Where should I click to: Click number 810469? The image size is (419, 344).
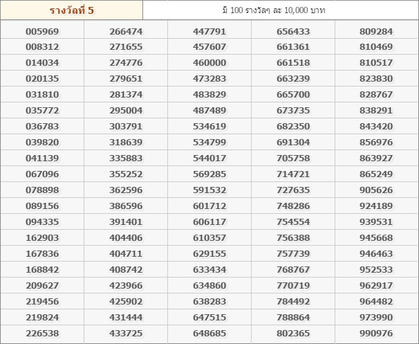[376, 47]
